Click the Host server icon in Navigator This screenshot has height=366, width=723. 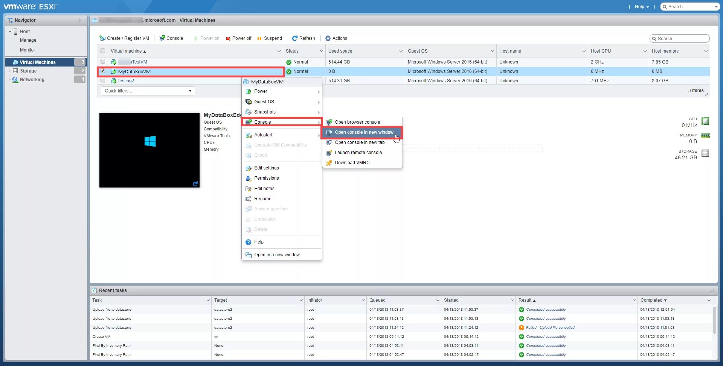click(16, 32)
